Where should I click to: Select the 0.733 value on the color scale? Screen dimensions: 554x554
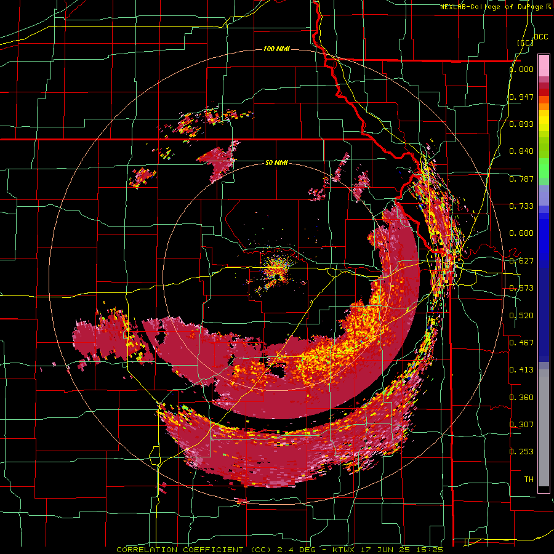click(521, 206)
